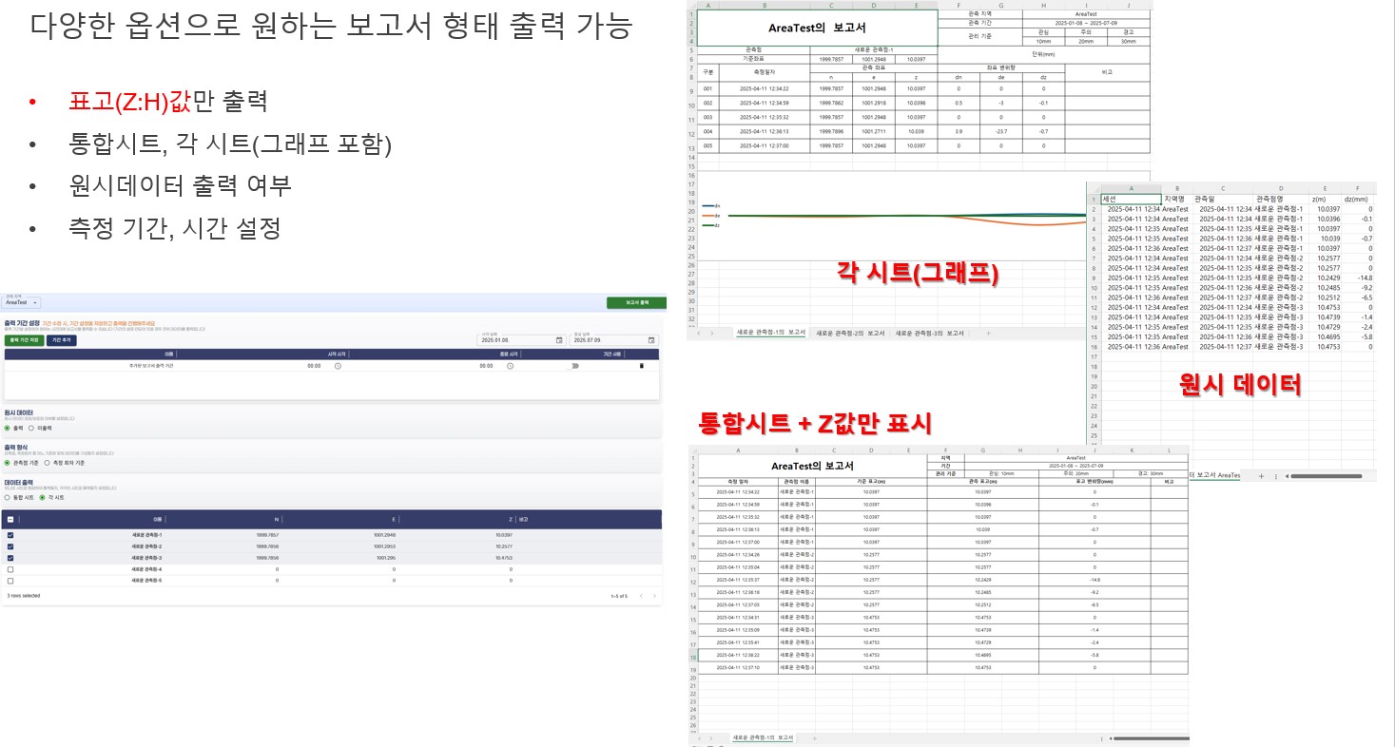This screenshot has height=747, width=1395.
Task: Go to next page in observation point table
Action: click(x=654, y=596)
